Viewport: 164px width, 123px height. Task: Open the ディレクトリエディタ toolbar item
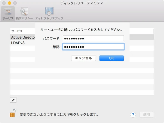pyautogui.click(x=49, y=14)
